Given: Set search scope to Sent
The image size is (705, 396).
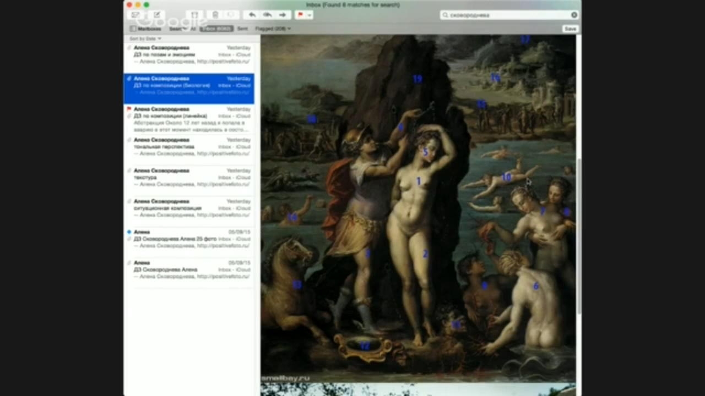Looking at the screenshot, I should pos(242,29).
